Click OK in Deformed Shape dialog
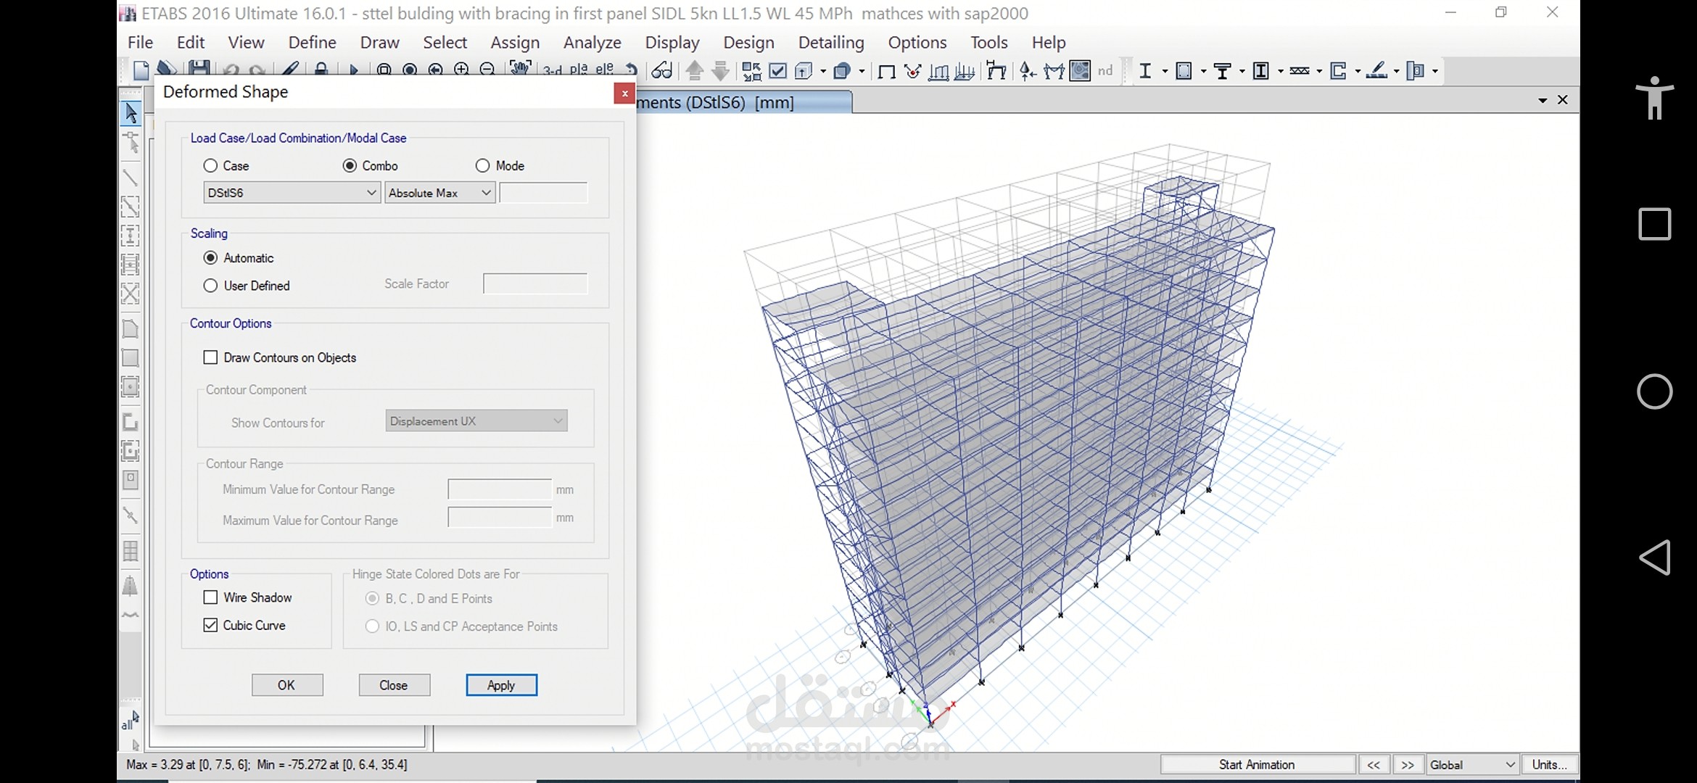The width and height of the screenshot is (1697, 783). pos(287,685)
